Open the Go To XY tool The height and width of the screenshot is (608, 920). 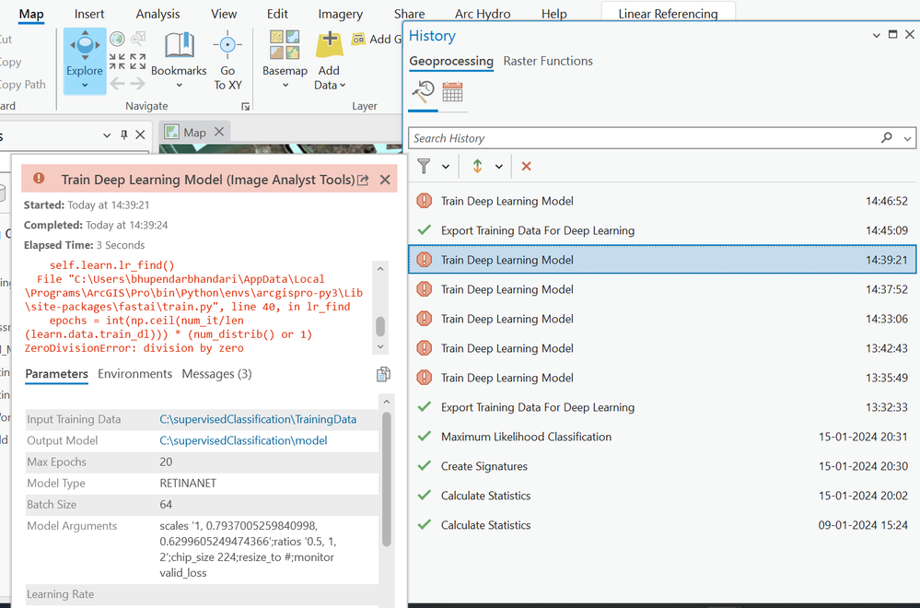click(227, 45)
